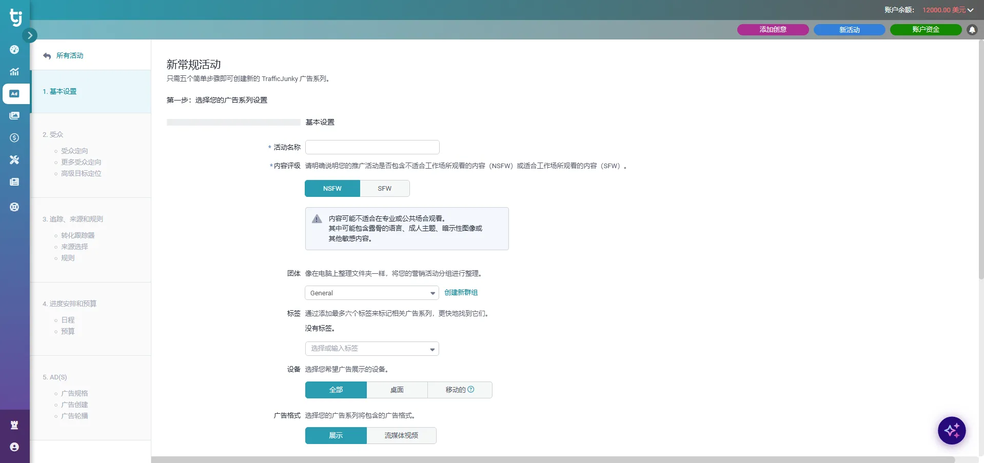
Task: Select the 流媒体视频 ad format
Action: [x=402, y=436]
